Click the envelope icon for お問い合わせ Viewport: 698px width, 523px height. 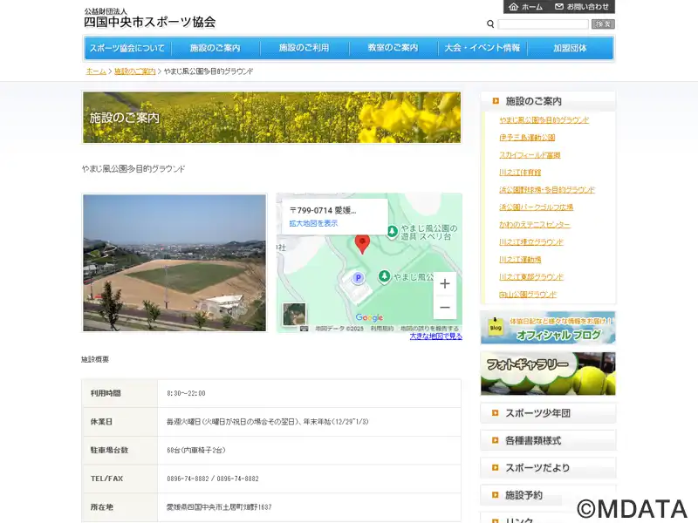point(559,7)
